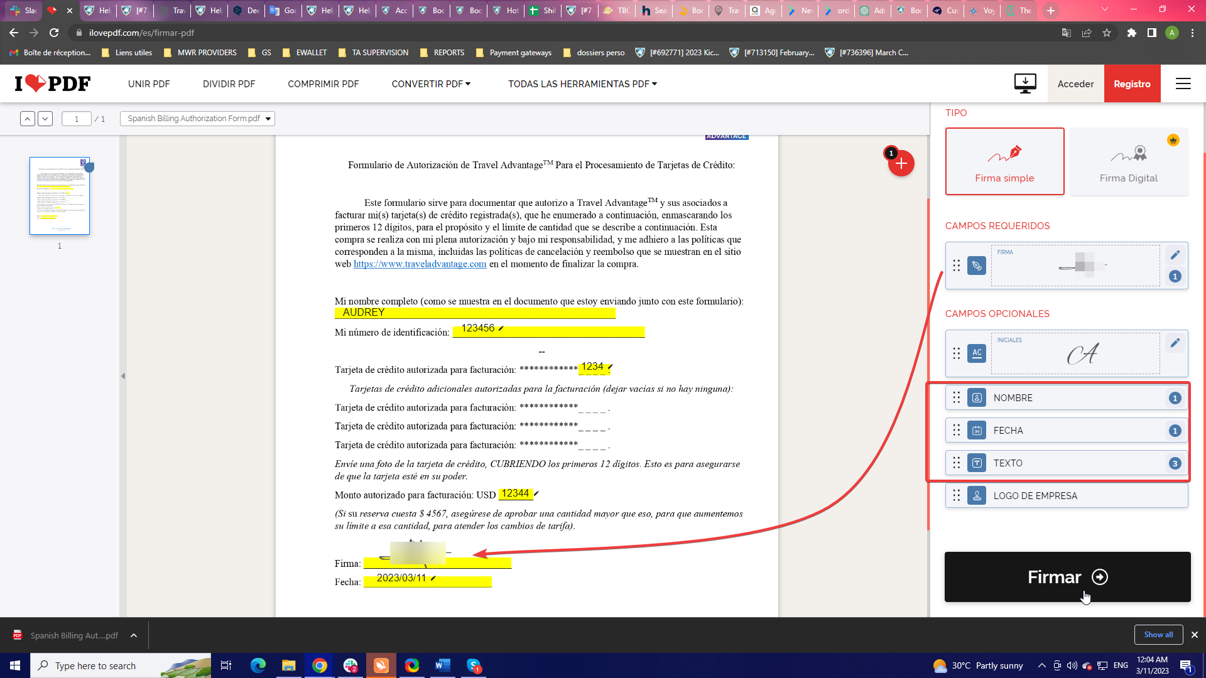
Task: Click the Fecha calendar icon
Action: 977,431
